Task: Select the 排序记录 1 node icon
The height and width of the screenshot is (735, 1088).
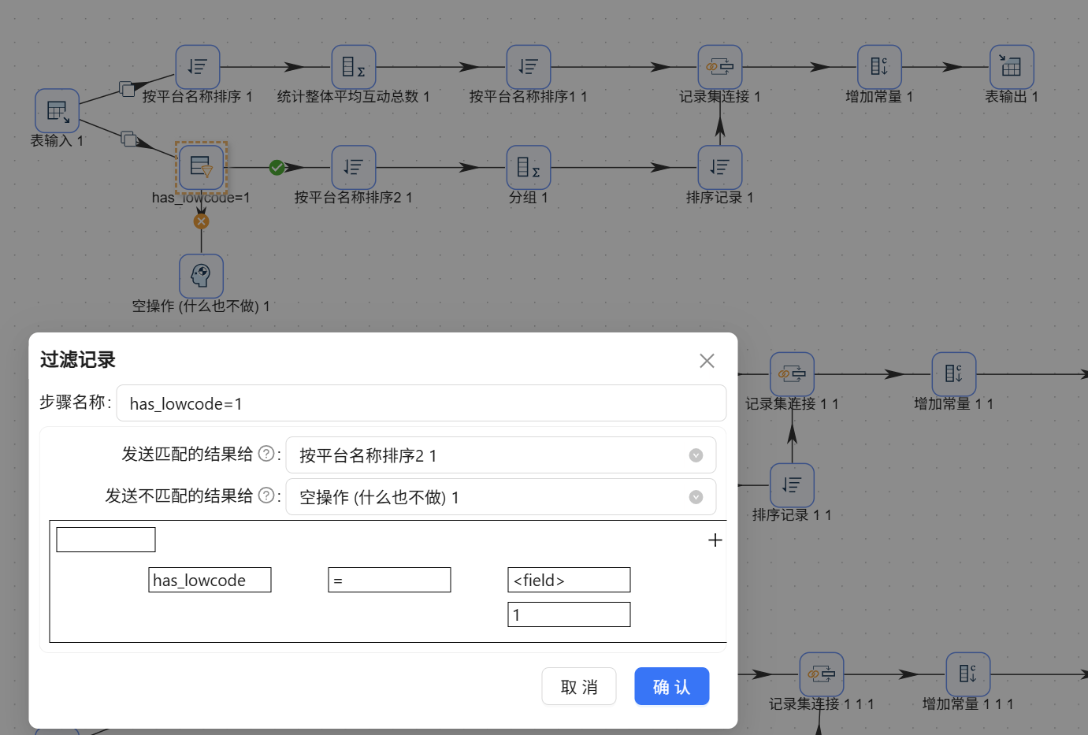Action: click(x=719, y=168)
